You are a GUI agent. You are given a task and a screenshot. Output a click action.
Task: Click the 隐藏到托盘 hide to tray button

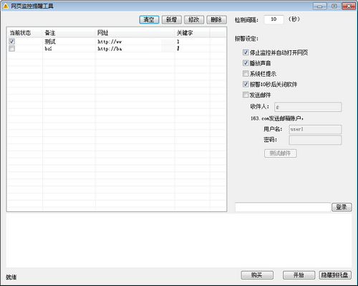tap(335, 275)
